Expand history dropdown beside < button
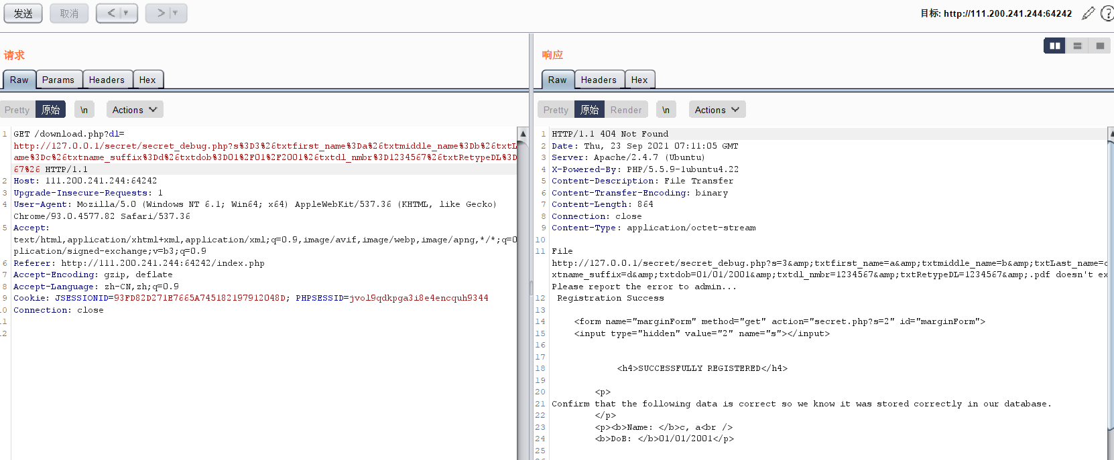This screenshot has height=460, width=1114. point(127,13)
